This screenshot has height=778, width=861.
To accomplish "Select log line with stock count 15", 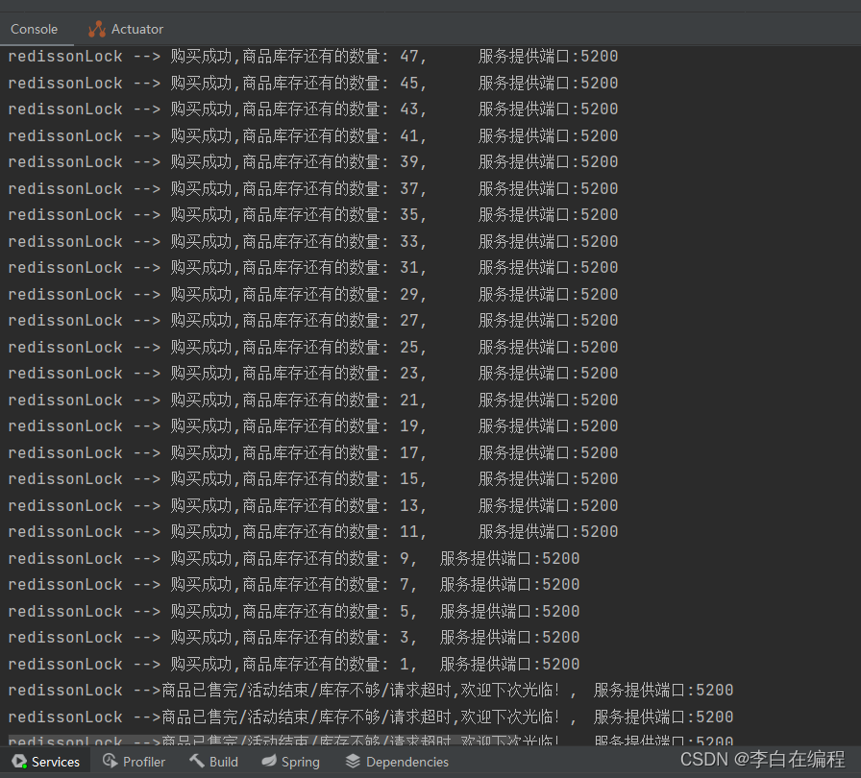I will point(313,479).
